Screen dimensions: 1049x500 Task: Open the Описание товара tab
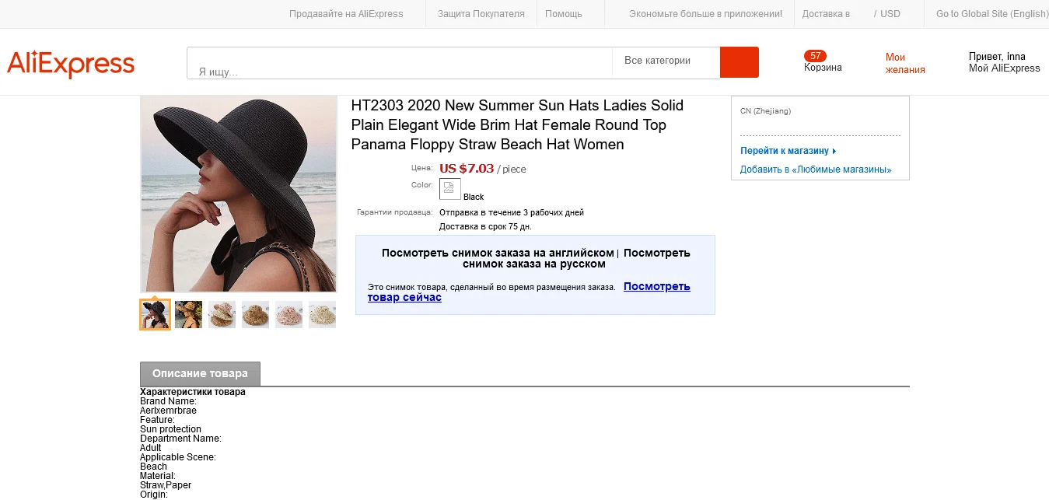pyautogui.click(x=200, y=373)
